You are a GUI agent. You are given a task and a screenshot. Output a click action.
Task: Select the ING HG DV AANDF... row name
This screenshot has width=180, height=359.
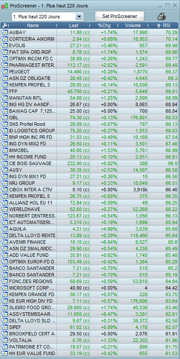pyautogui.click(x=31, y=104)
